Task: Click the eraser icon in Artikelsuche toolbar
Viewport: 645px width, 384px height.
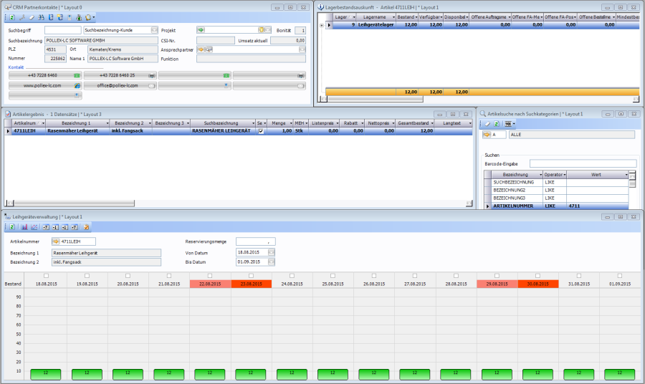Action: 487,124
